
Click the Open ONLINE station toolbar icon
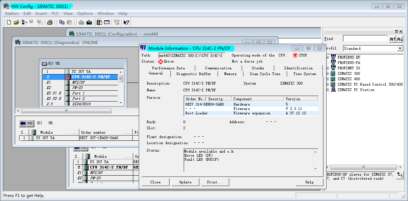coord(24,22)
